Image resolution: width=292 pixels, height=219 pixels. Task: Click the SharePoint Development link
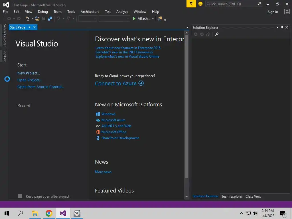click(x=120, y=138)
